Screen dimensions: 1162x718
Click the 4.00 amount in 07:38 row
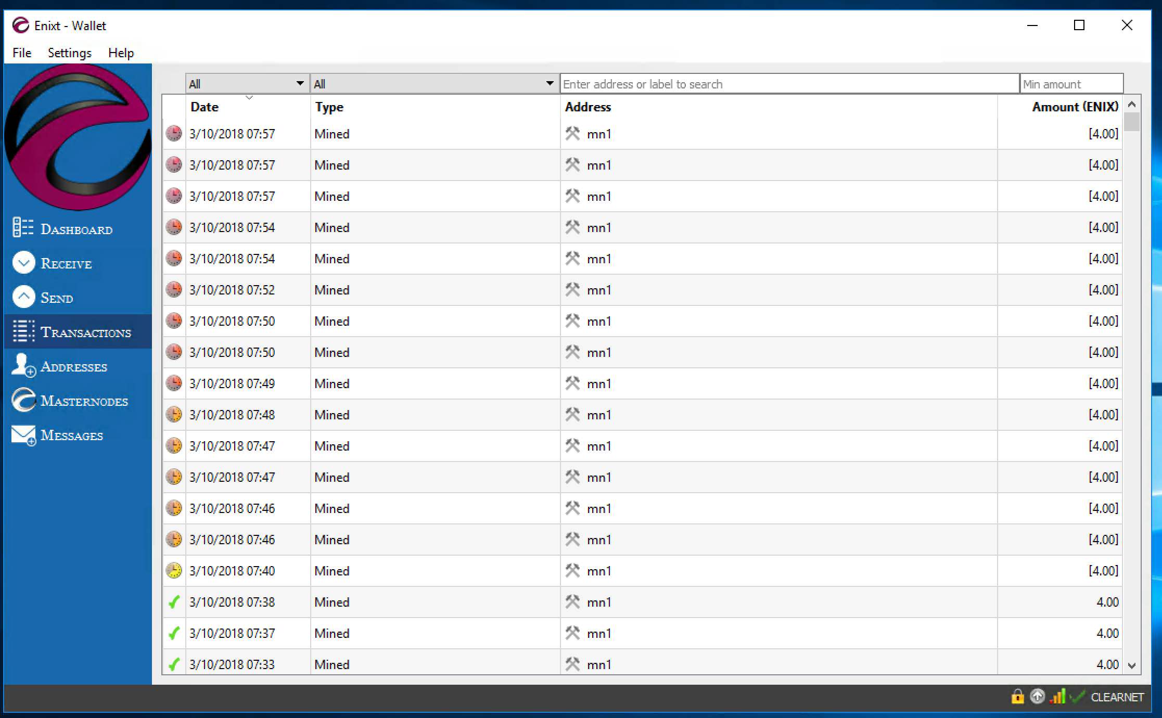coord(1107,602)
